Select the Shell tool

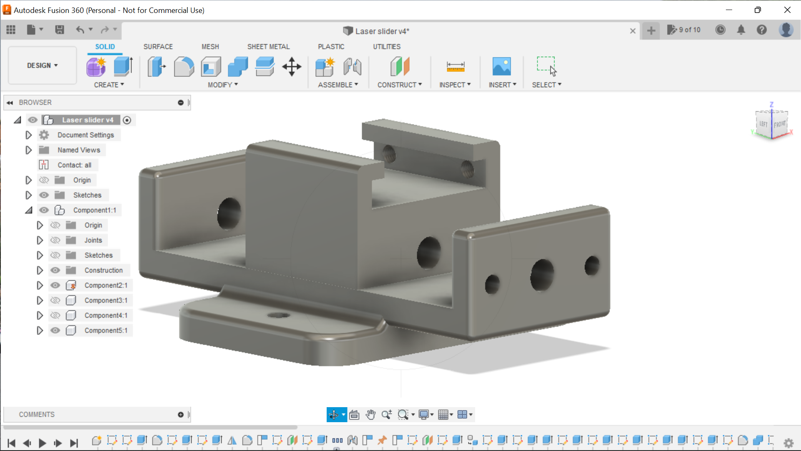(211, 67)
